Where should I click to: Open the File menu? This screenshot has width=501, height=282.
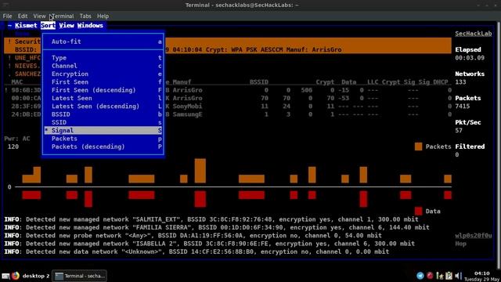[7, 16]
